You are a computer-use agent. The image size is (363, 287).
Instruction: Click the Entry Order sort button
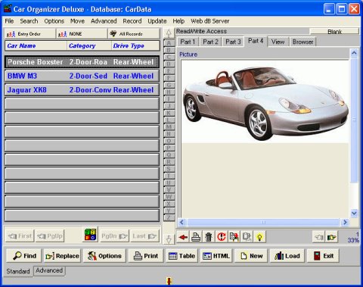pos(29,34)
